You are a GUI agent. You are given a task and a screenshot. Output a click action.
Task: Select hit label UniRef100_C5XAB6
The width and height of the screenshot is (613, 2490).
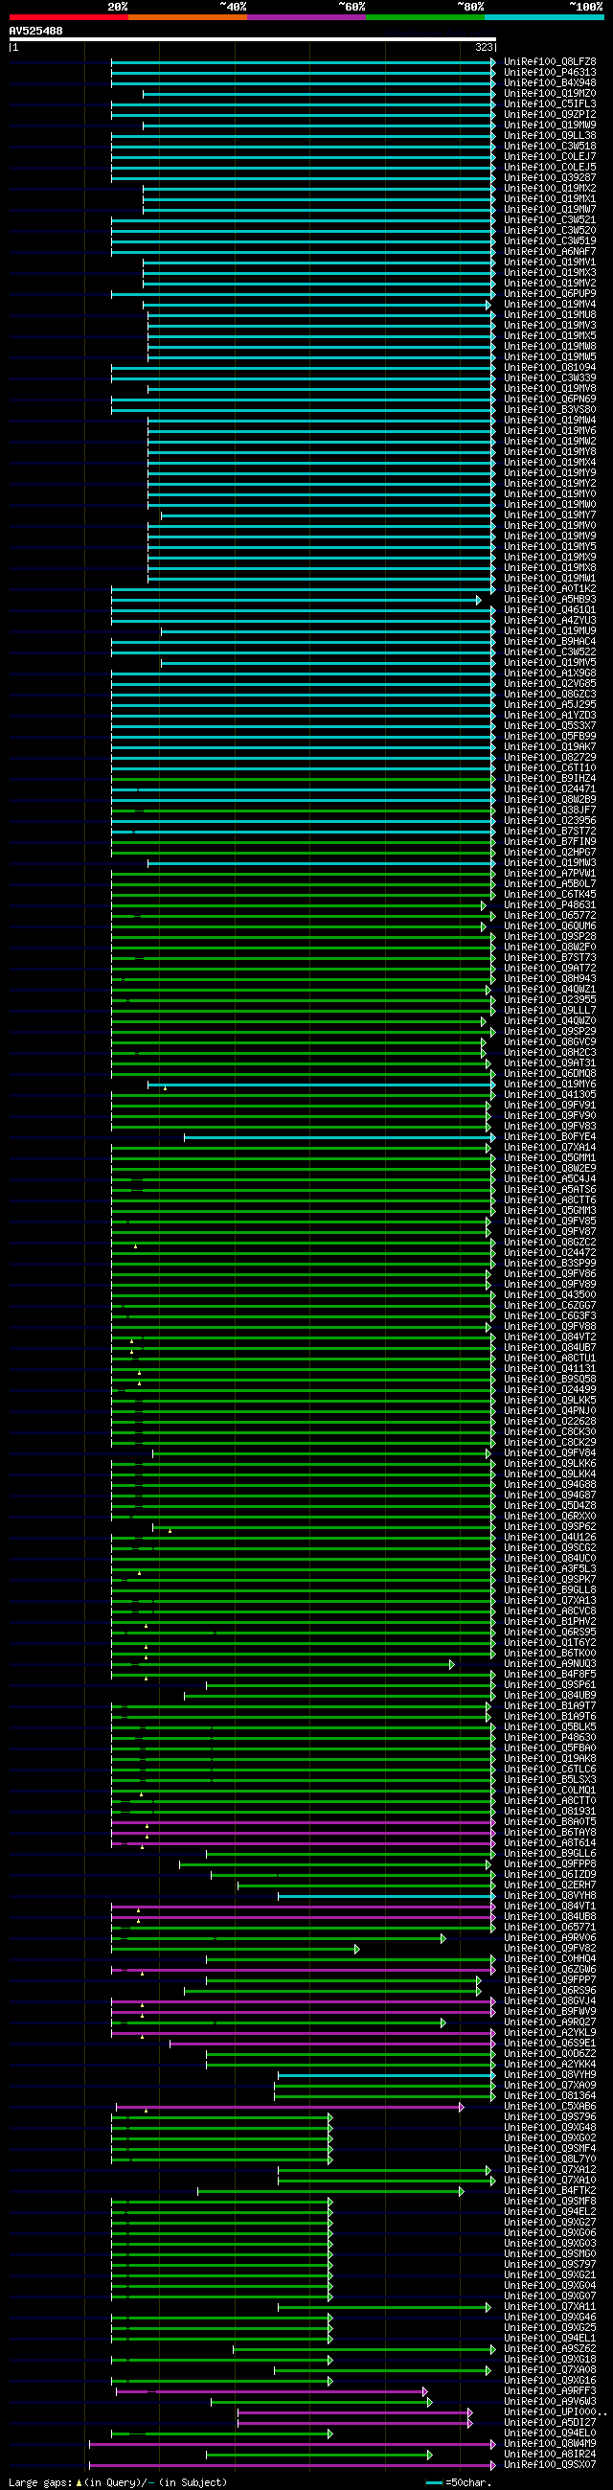(x=549, y=2107)
